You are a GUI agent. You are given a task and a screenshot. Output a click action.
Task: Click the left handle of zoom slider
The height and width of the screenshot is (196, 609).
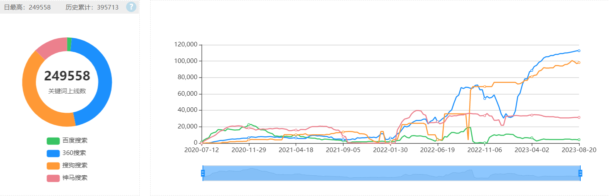tap(203, 173)
